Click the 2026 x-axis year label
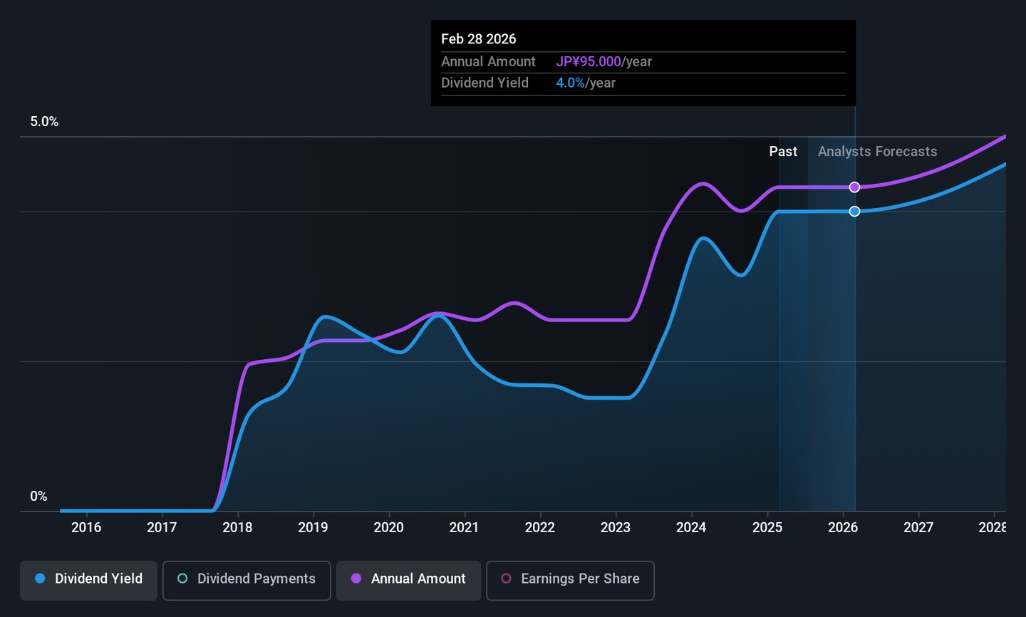1026x617 pixels. 842,528
